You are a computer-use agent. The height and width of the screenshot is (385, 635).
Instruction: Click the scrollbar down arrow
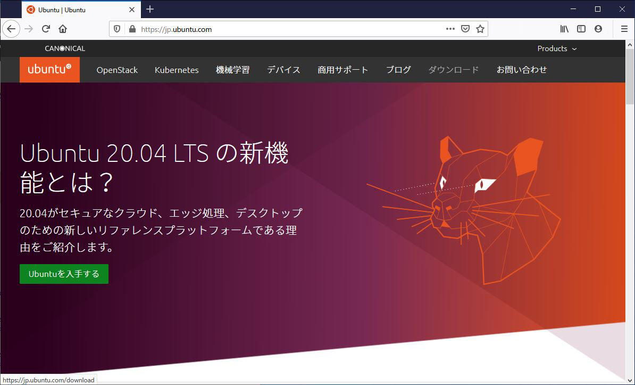[x=630, y=380]
